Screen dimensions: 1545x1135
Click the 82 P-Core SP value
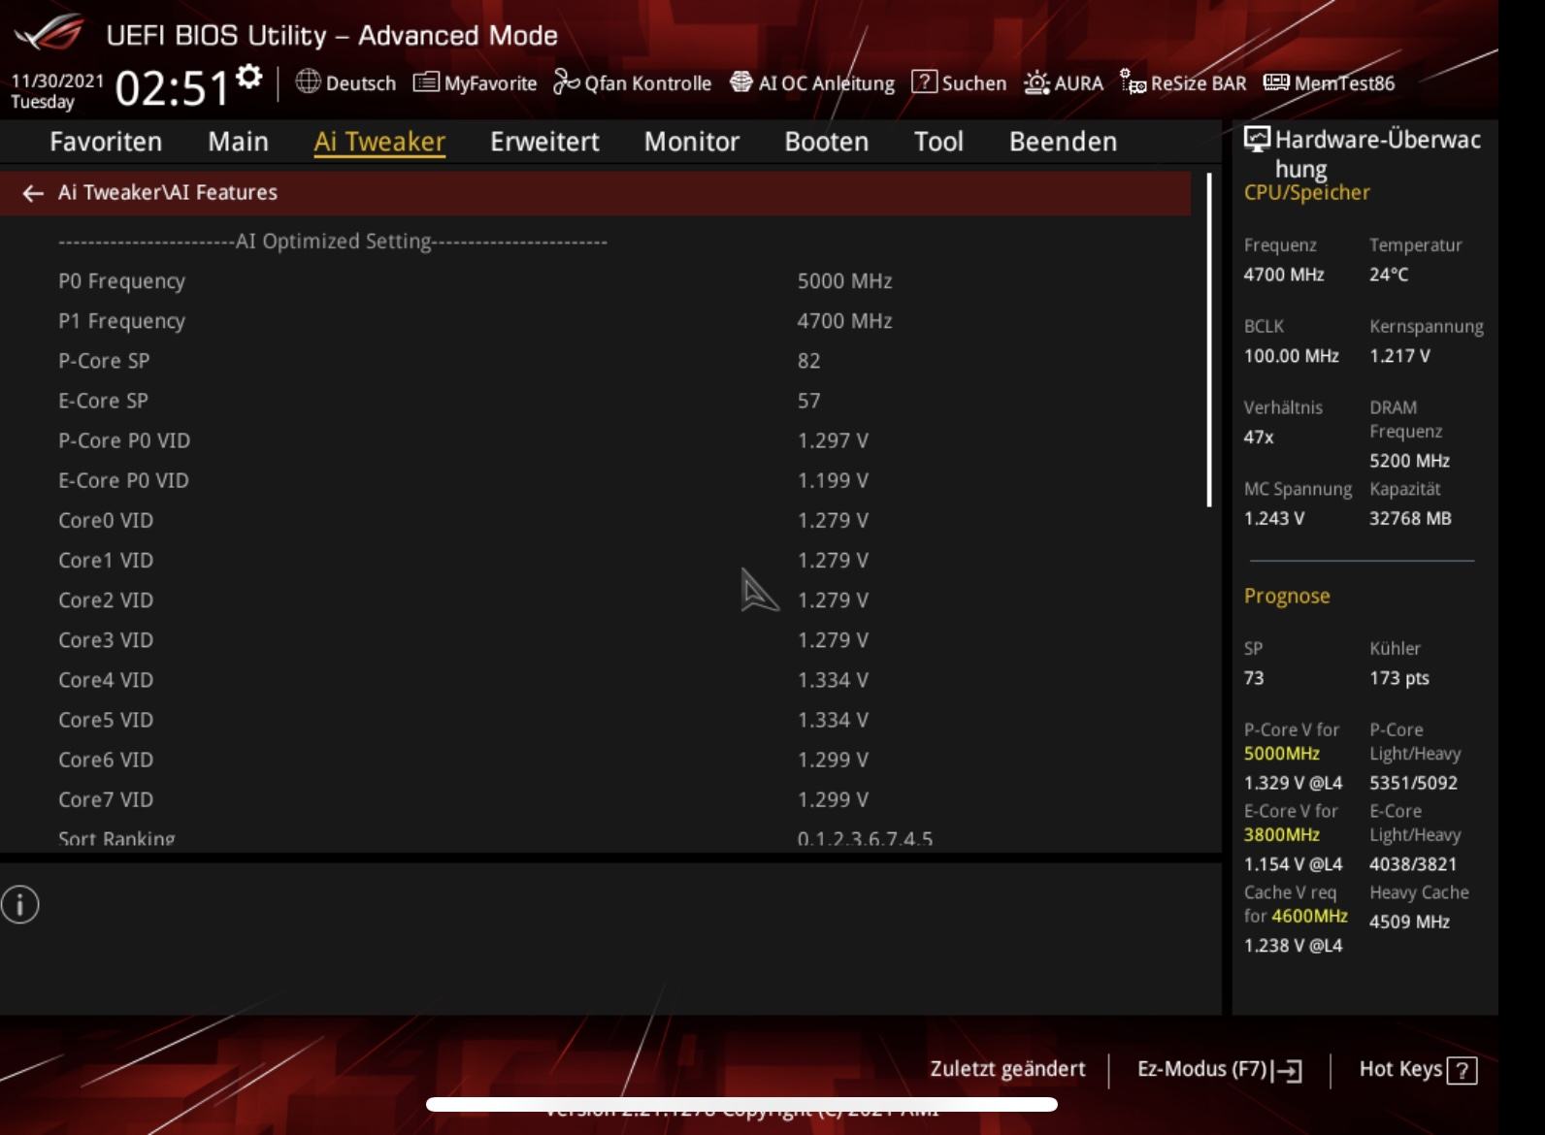click(x=808, y=361)
